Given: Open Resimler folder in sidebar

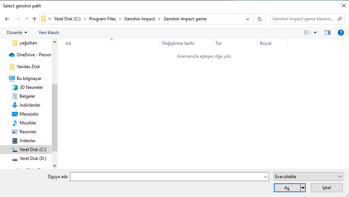Looking at the screenshot, I should pyautogui.click(x=28, y=132).
